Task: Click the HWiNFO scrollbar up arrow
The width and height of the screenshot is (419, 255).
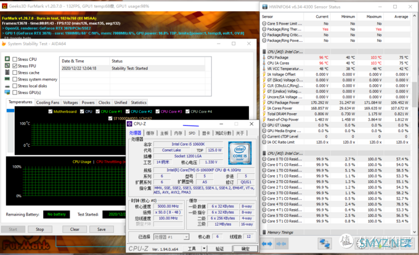Action: [414, 16]
